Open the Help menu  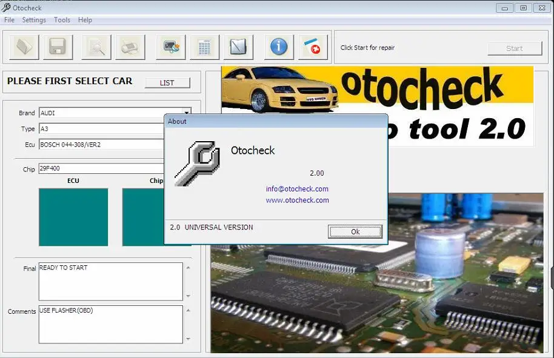[85, 20]
